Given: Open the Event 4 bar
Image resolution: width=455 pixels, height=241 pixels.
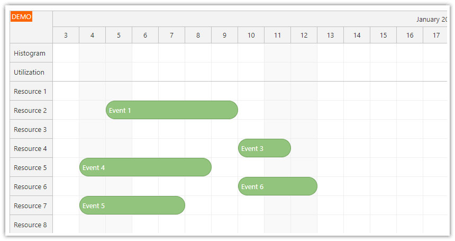Looking at the screenshot, I should [145, 167].
